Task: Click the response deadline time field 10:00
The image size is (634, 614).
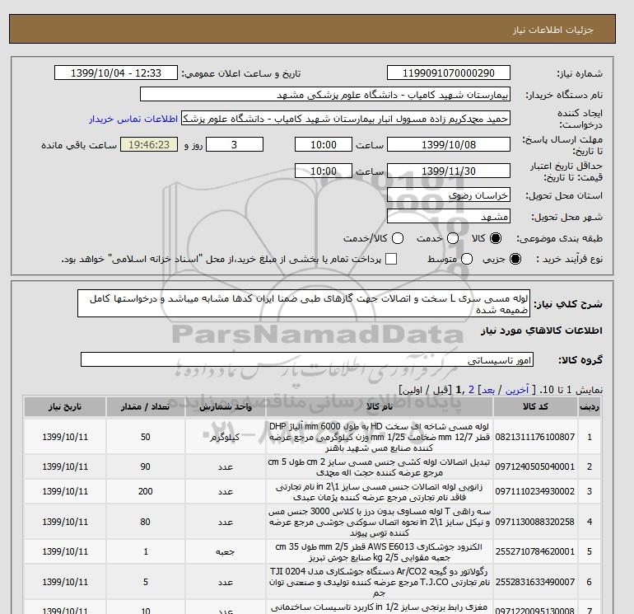Action: tap(324, 144)
